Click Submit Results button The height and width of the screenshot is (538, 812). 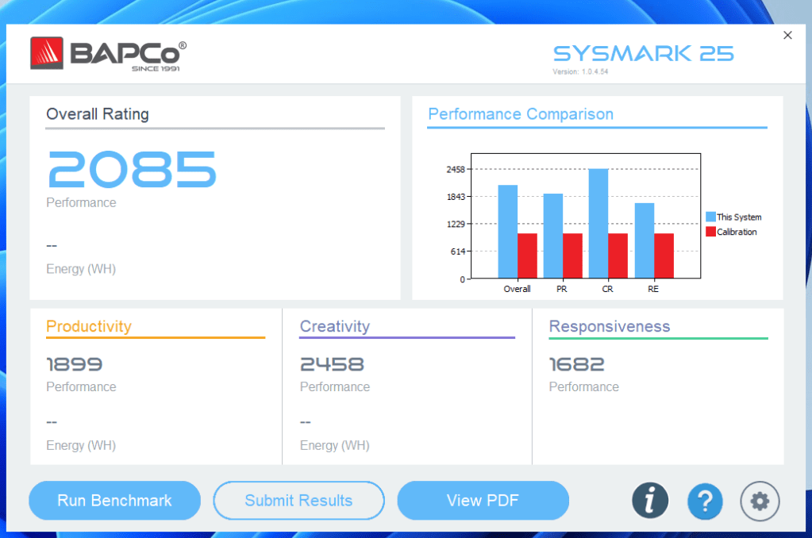[298, 501]
